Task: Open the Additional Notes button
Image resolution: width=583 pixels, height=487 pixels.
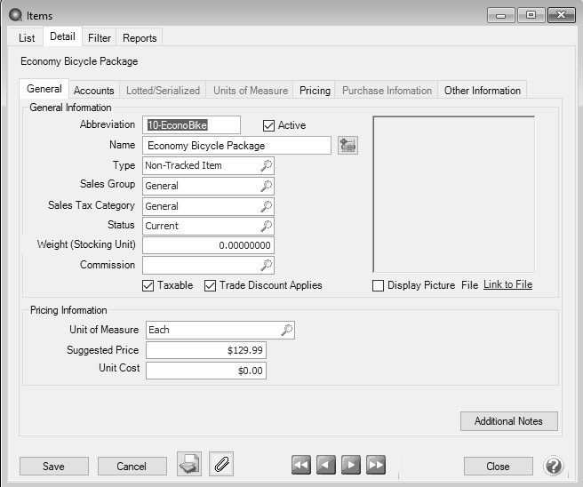Action: 508,420
